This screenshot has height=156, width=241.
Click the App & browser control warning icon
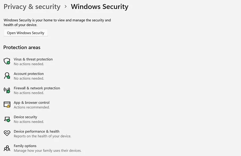tap(7, 104)
